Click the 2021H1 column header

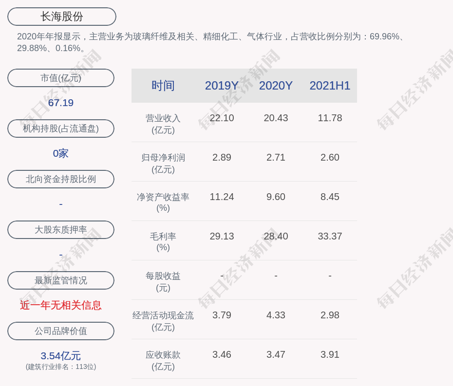click(330, 86)
